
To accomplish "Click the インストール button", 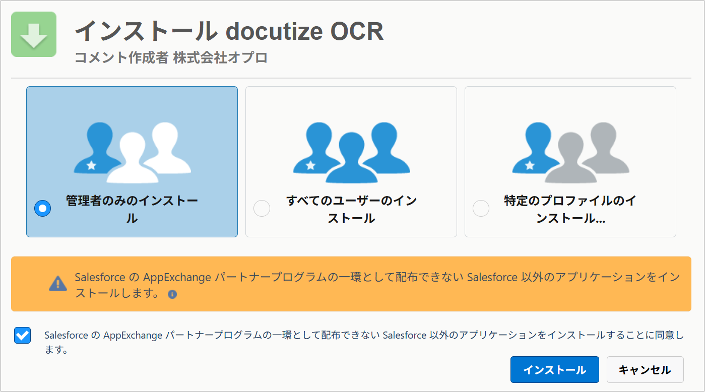I will (555, 369).
